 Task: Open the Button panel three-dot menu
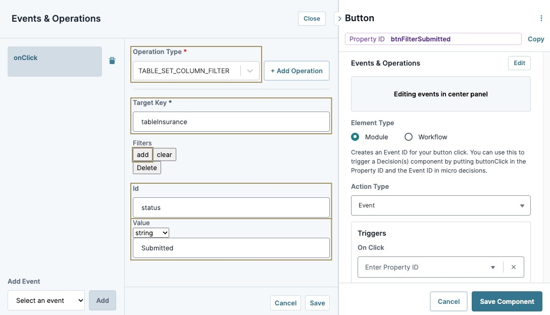[541, 18]
